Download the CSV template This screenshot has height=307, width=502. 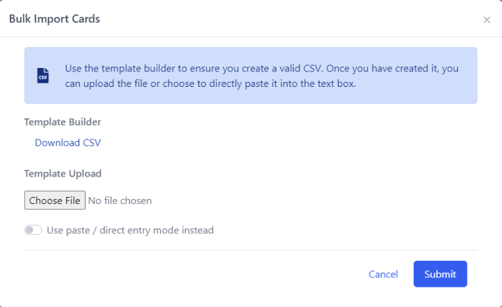(x=68, y=143)
